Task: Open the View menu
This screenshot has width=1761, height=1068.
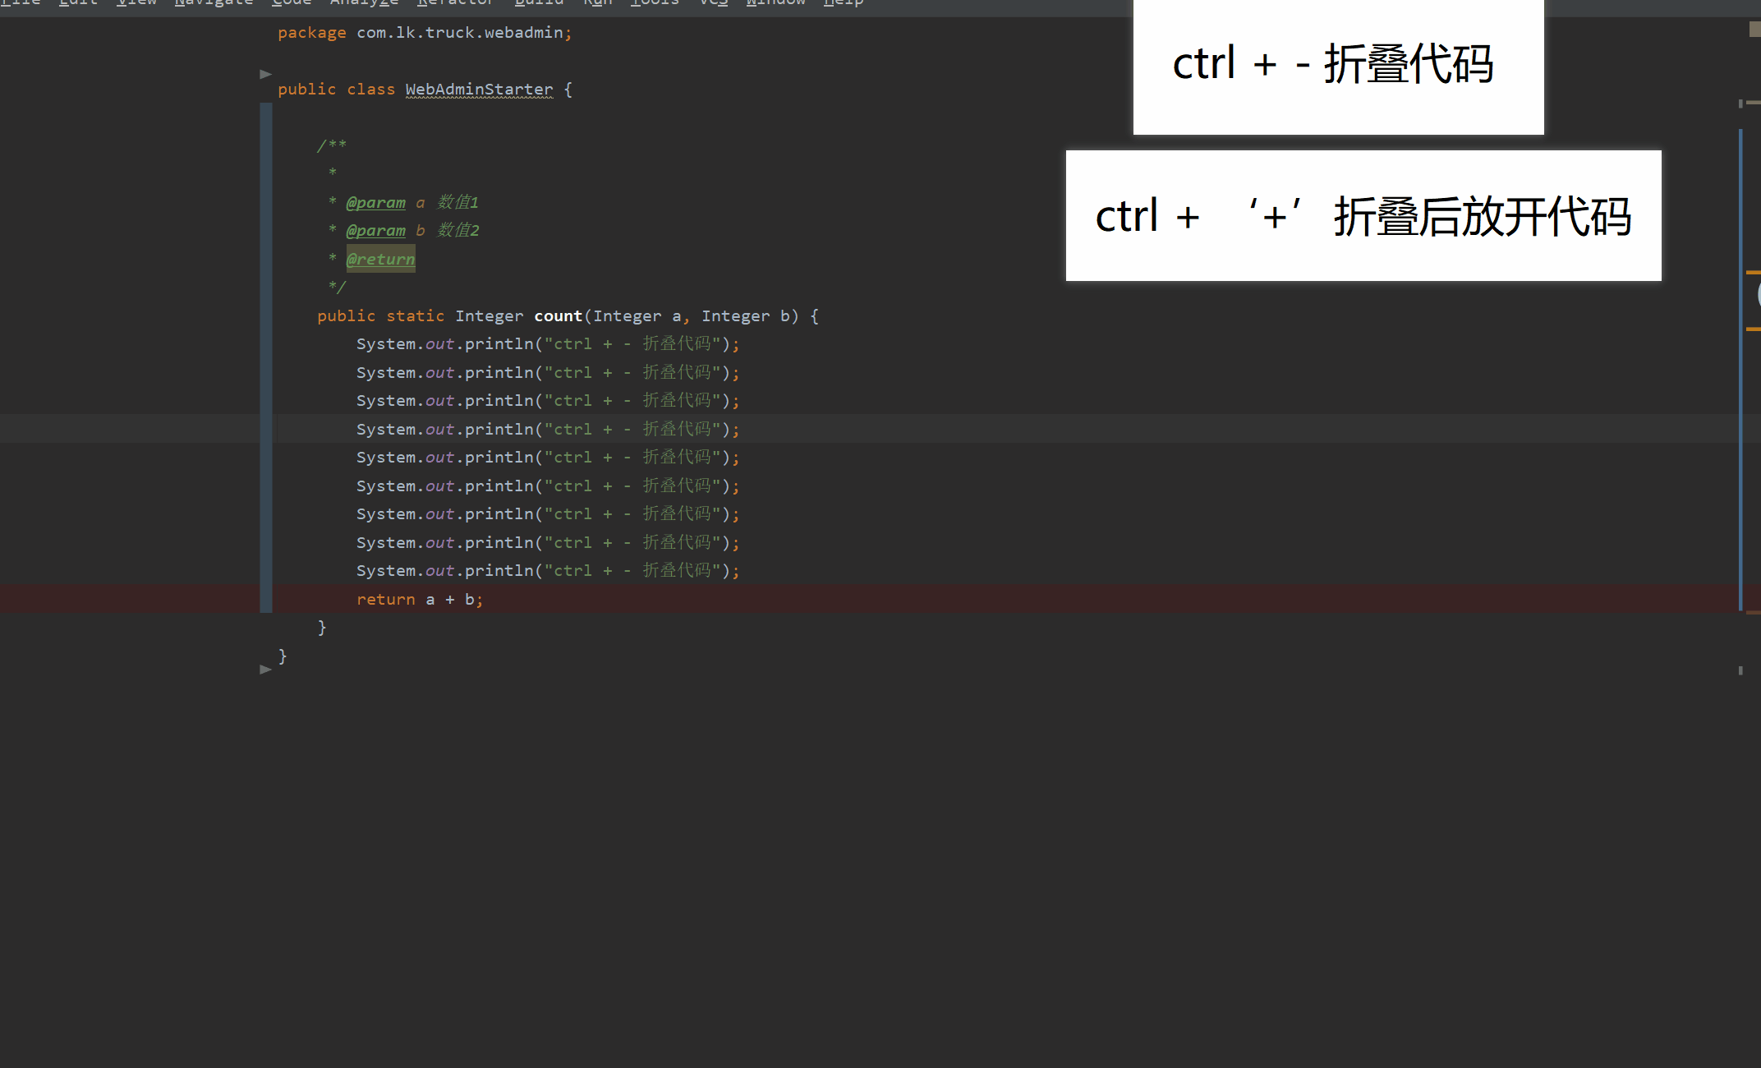Action: (136, 3)
